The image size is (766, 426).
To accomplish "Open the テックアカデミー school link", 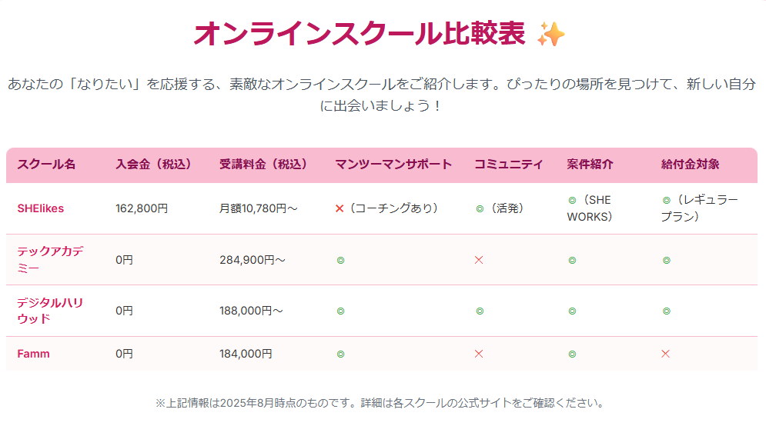I will pyautogui.click(x=50, y=260).
